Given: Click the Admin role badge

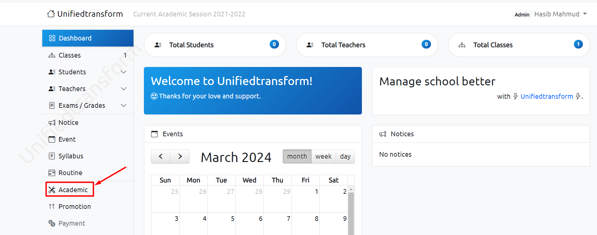Looking at the screenshot, I should (x=522, y=14).
